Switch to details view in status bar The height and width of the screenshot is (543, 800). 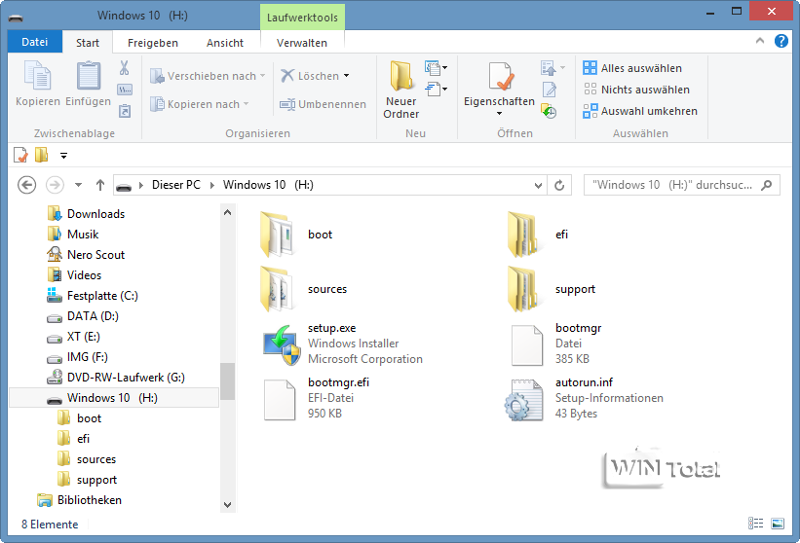coord(755,524)
